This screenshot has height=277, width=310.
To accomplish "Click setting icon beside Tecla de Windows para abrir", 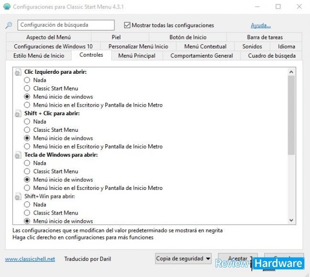I will [18, 155].
